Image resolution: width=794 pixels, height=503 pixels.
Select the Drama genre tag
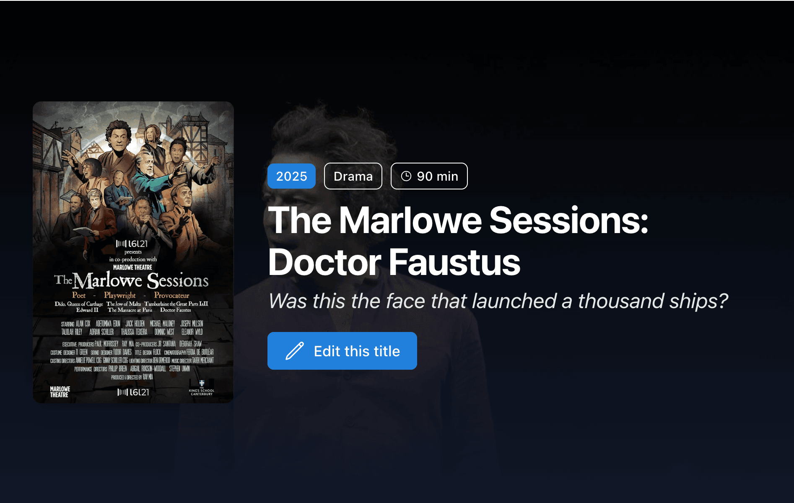pos(353,176)
